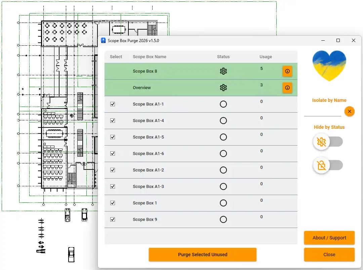Click the status circle for Scope Box 9
The image size is (363, 270).
pyautogui.click(x=223, y=219)
